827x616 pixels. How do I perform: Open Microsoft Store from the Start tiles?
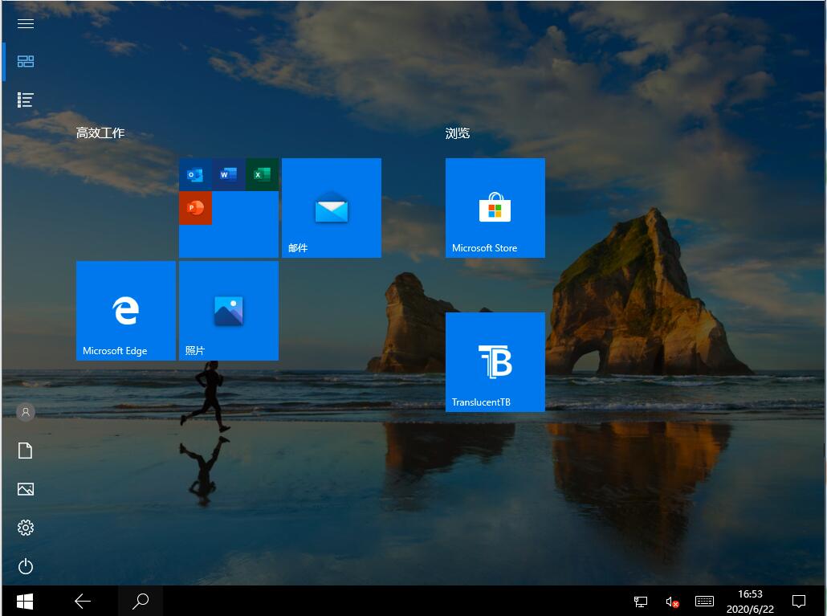[495, 207]
